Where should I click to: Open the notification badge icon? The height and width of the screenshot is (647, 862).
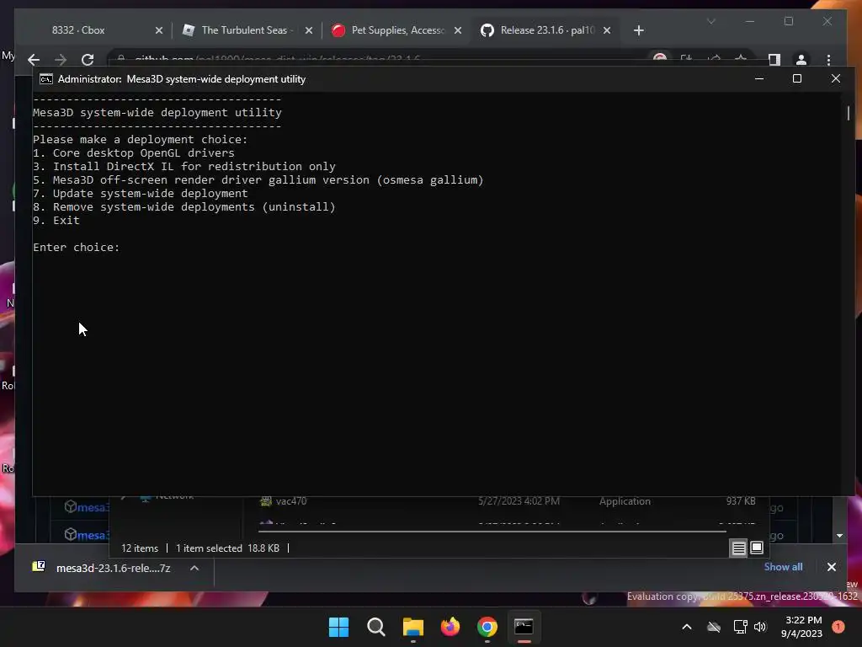click(838, 627)
